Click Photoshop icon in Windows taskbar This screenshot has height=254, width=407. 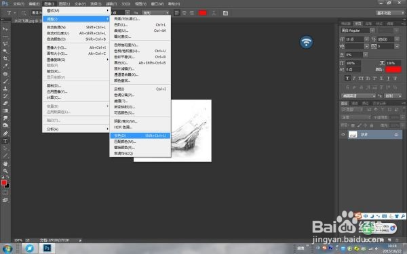(x=47, y=249)
